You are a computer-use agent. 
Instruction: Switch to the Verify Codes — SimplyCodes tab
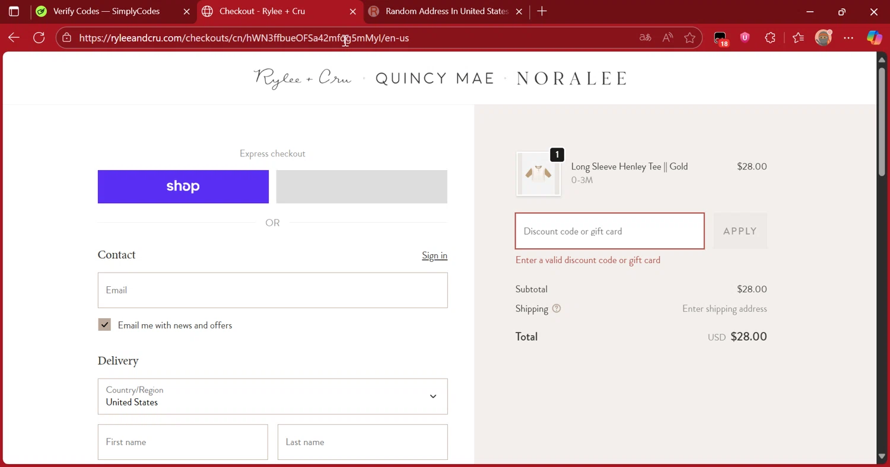tap(107, 11)
